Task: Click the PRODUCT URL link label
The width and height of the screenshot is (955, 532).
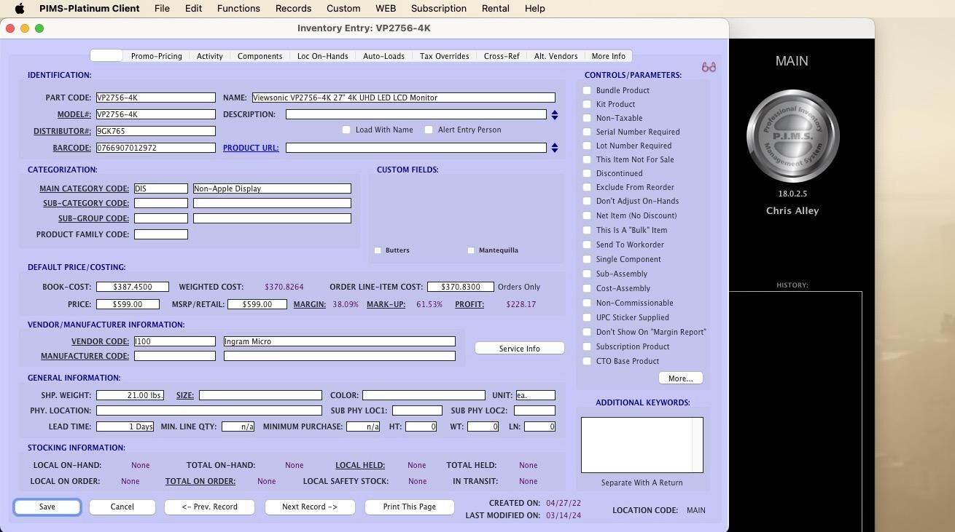Action: tap(251, 148)
